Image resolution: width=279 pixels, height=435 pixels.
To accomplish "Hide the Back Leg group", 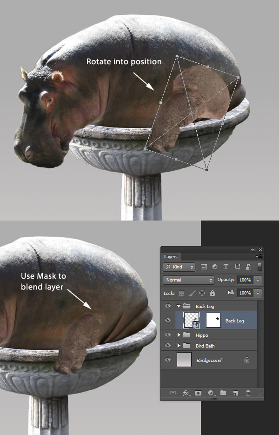I will point(168,306).
